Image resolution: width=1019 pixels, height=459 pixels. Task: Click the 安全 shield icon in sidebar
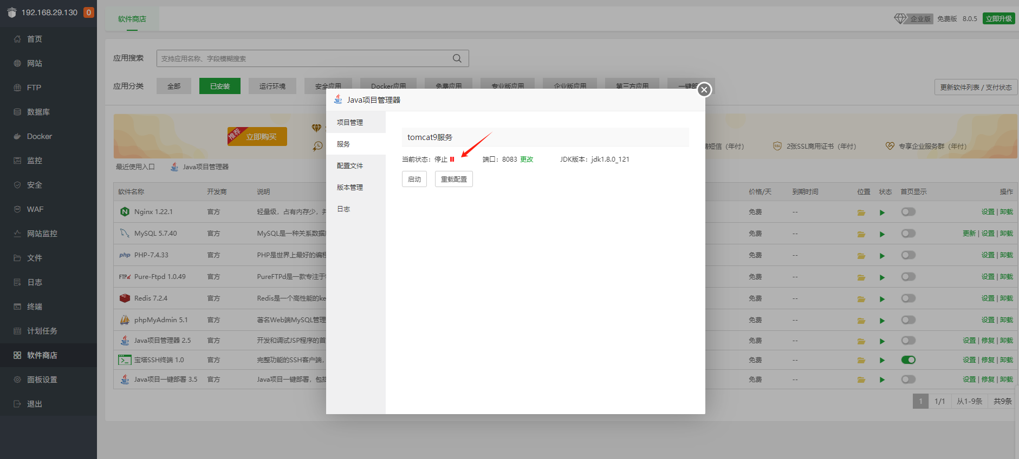pos(17,185)
